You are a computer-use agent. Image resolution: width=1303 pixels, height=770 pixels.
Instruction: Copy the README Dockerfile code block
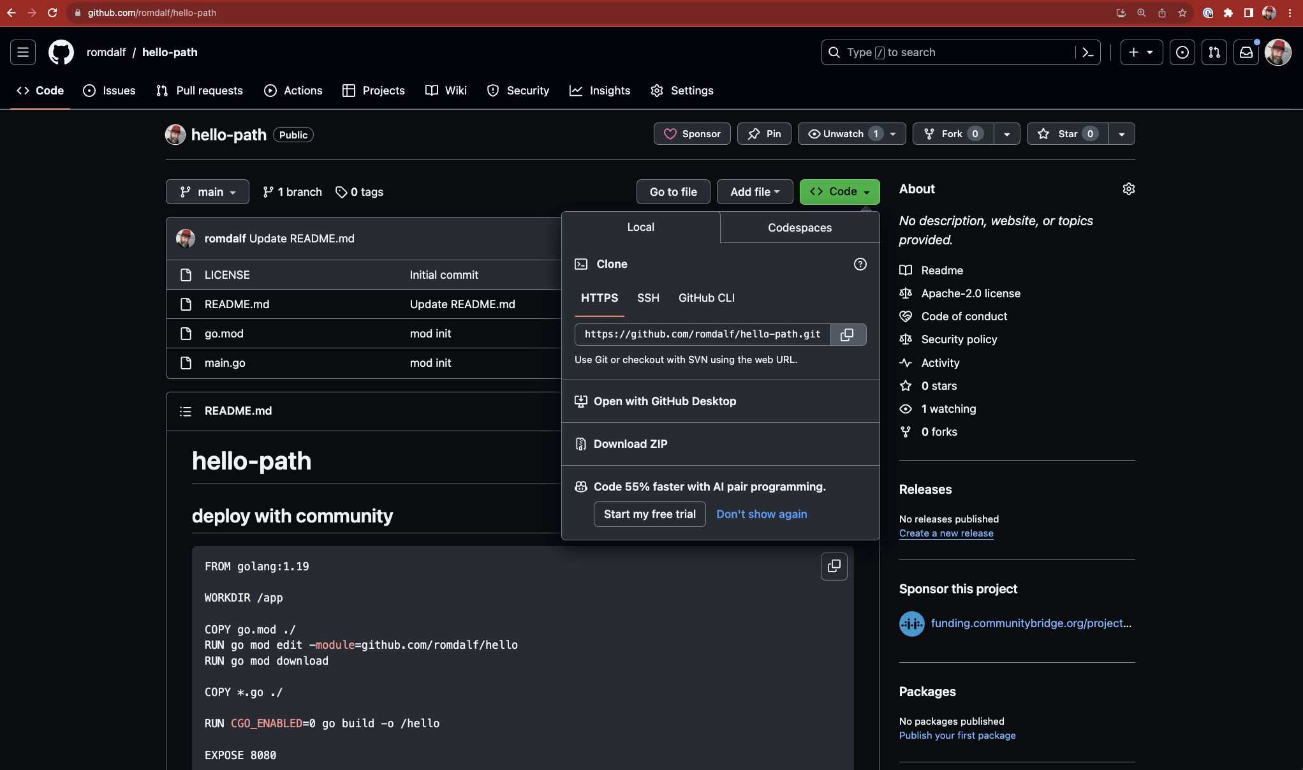(834, 566)
